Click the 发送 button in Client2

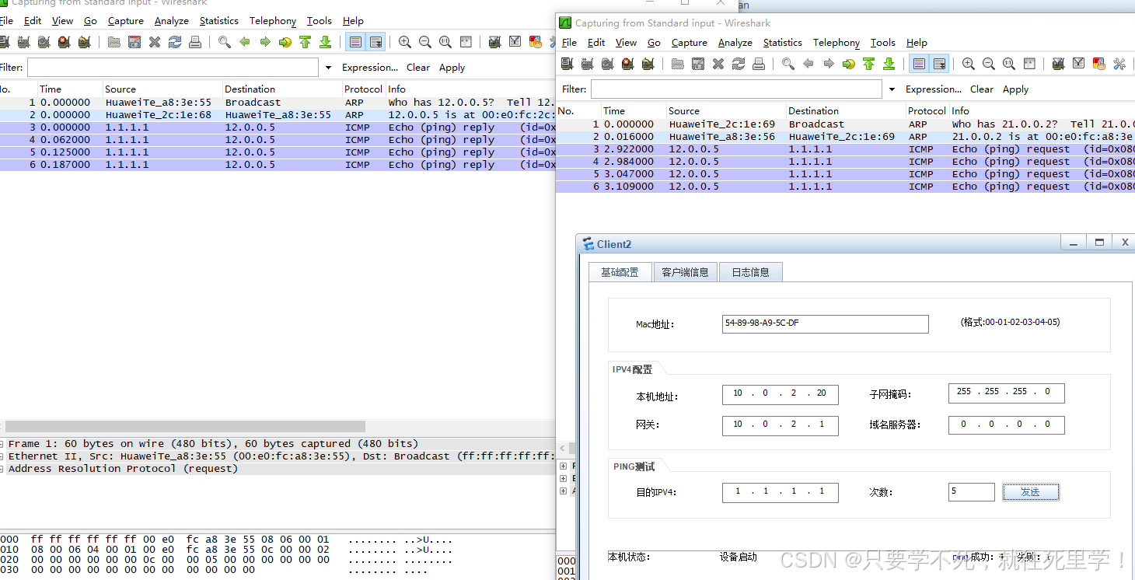[1030, 492]
